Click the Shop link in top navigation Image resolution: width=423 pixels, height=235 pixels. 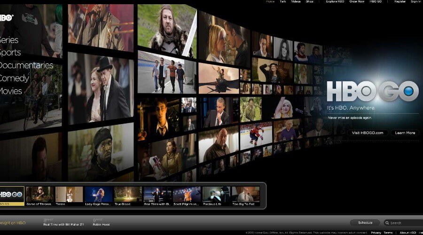pos(310,2)
